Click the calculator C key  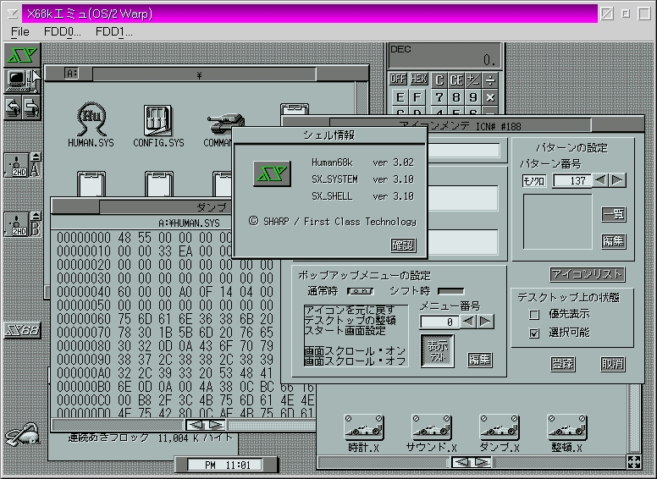coord(439,80)
